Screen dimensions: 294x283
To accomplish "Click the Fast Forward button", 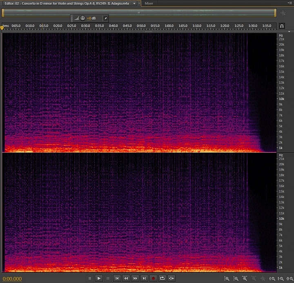I will (135, 279).
